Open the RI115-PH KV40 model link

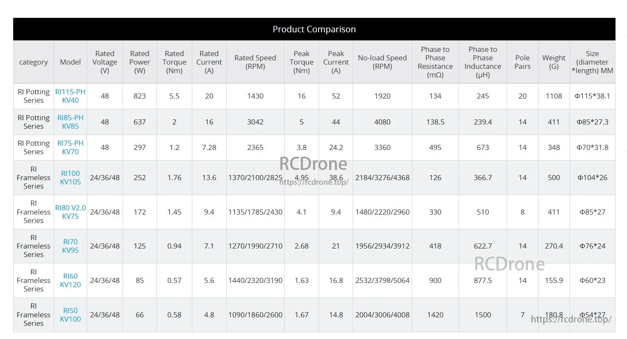click(70, 96)
